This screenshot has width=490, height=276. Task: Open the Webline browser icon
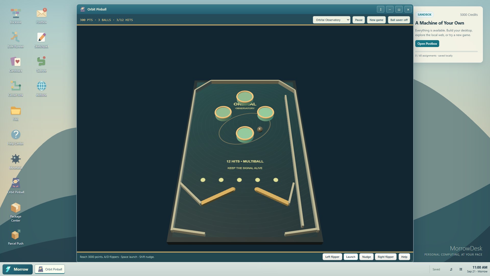click(41, 89)
